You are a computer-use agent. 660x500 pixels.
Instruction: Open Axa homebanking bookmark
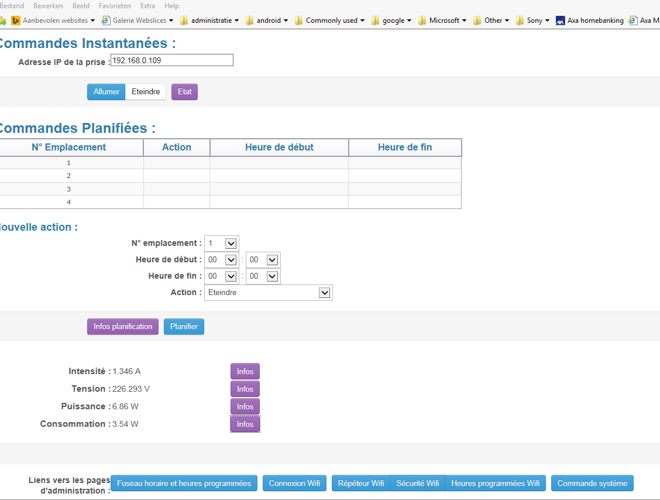(x=590, y=20)
